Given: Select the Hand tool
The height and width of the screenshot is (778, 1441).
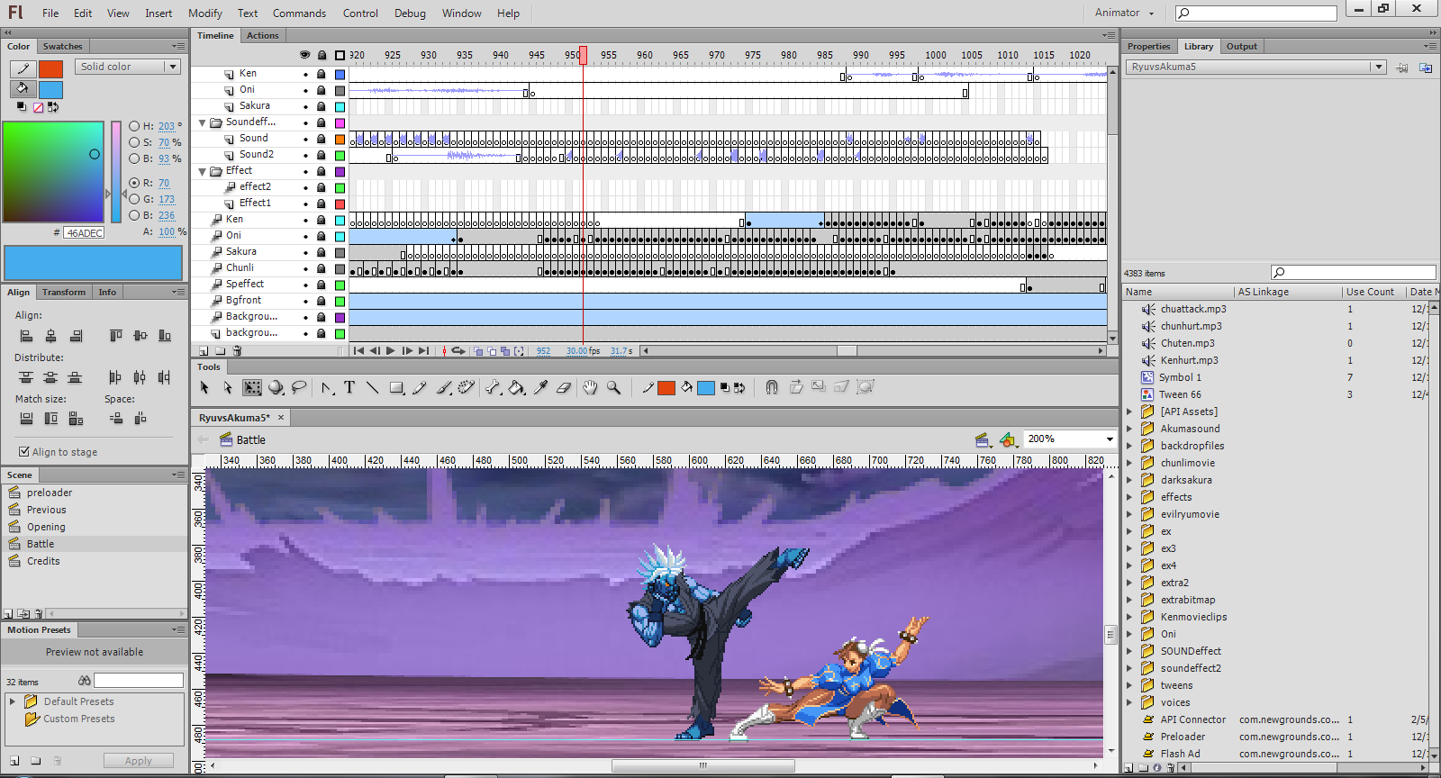Looking at the screenshot, I should 590,387.
